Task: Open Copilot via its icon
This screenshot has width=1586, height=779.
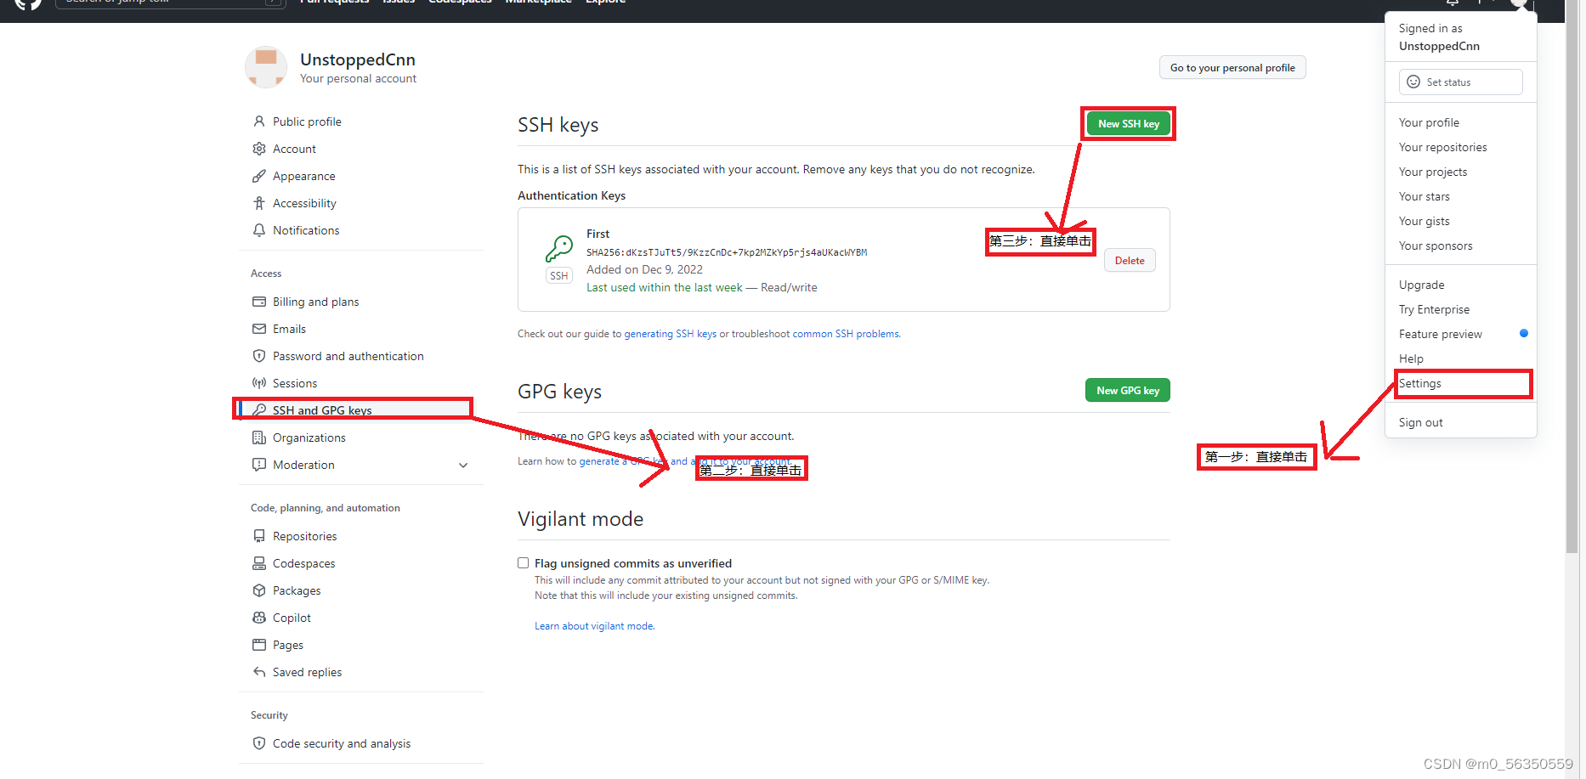Action: point(259,618)
